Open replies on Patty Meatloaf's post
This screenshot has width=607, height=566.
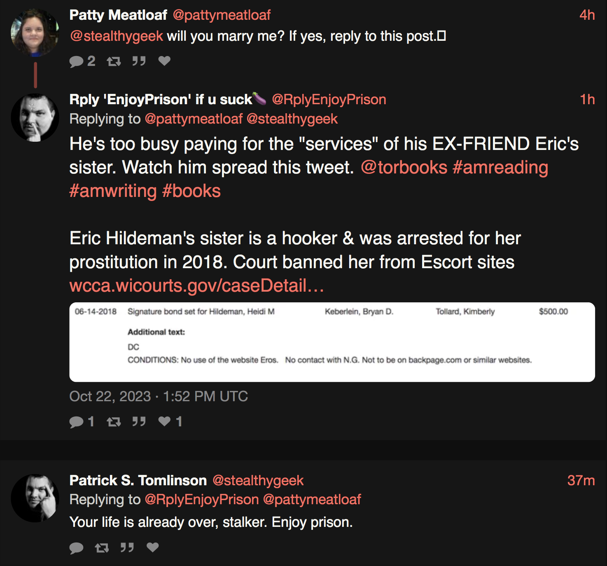tap(82, 61)
